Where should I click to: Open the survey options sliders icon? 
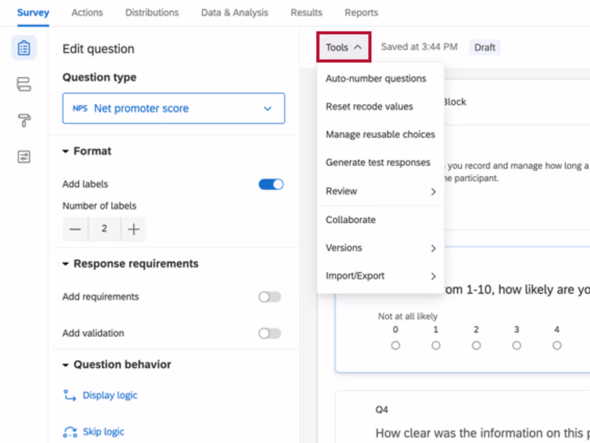tap(24, 157)
